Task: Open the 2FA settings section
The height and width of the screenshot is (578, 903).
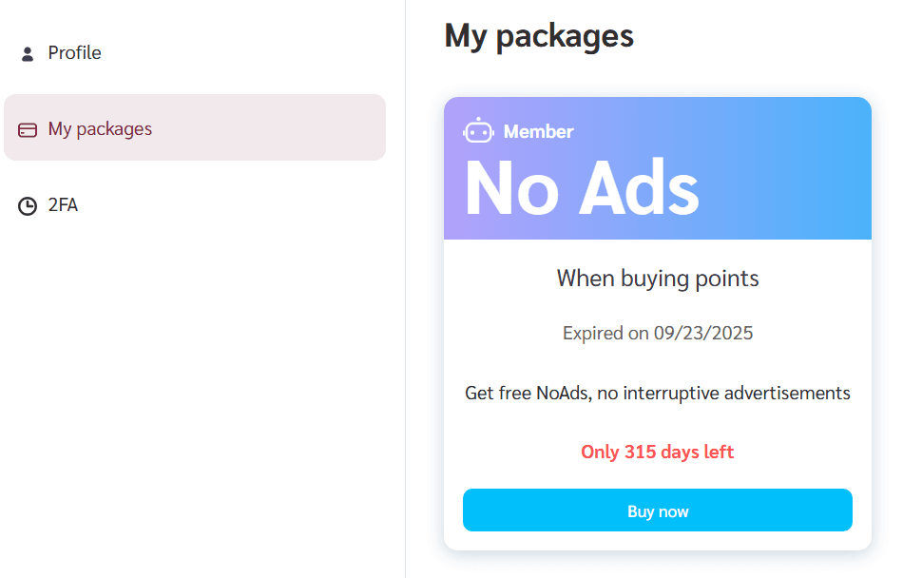Action: 63,205
